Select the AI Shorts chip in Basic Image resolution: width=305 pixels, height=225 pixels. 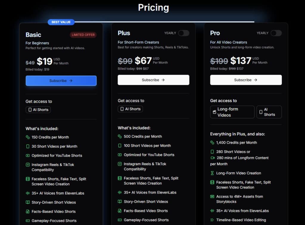38,110
